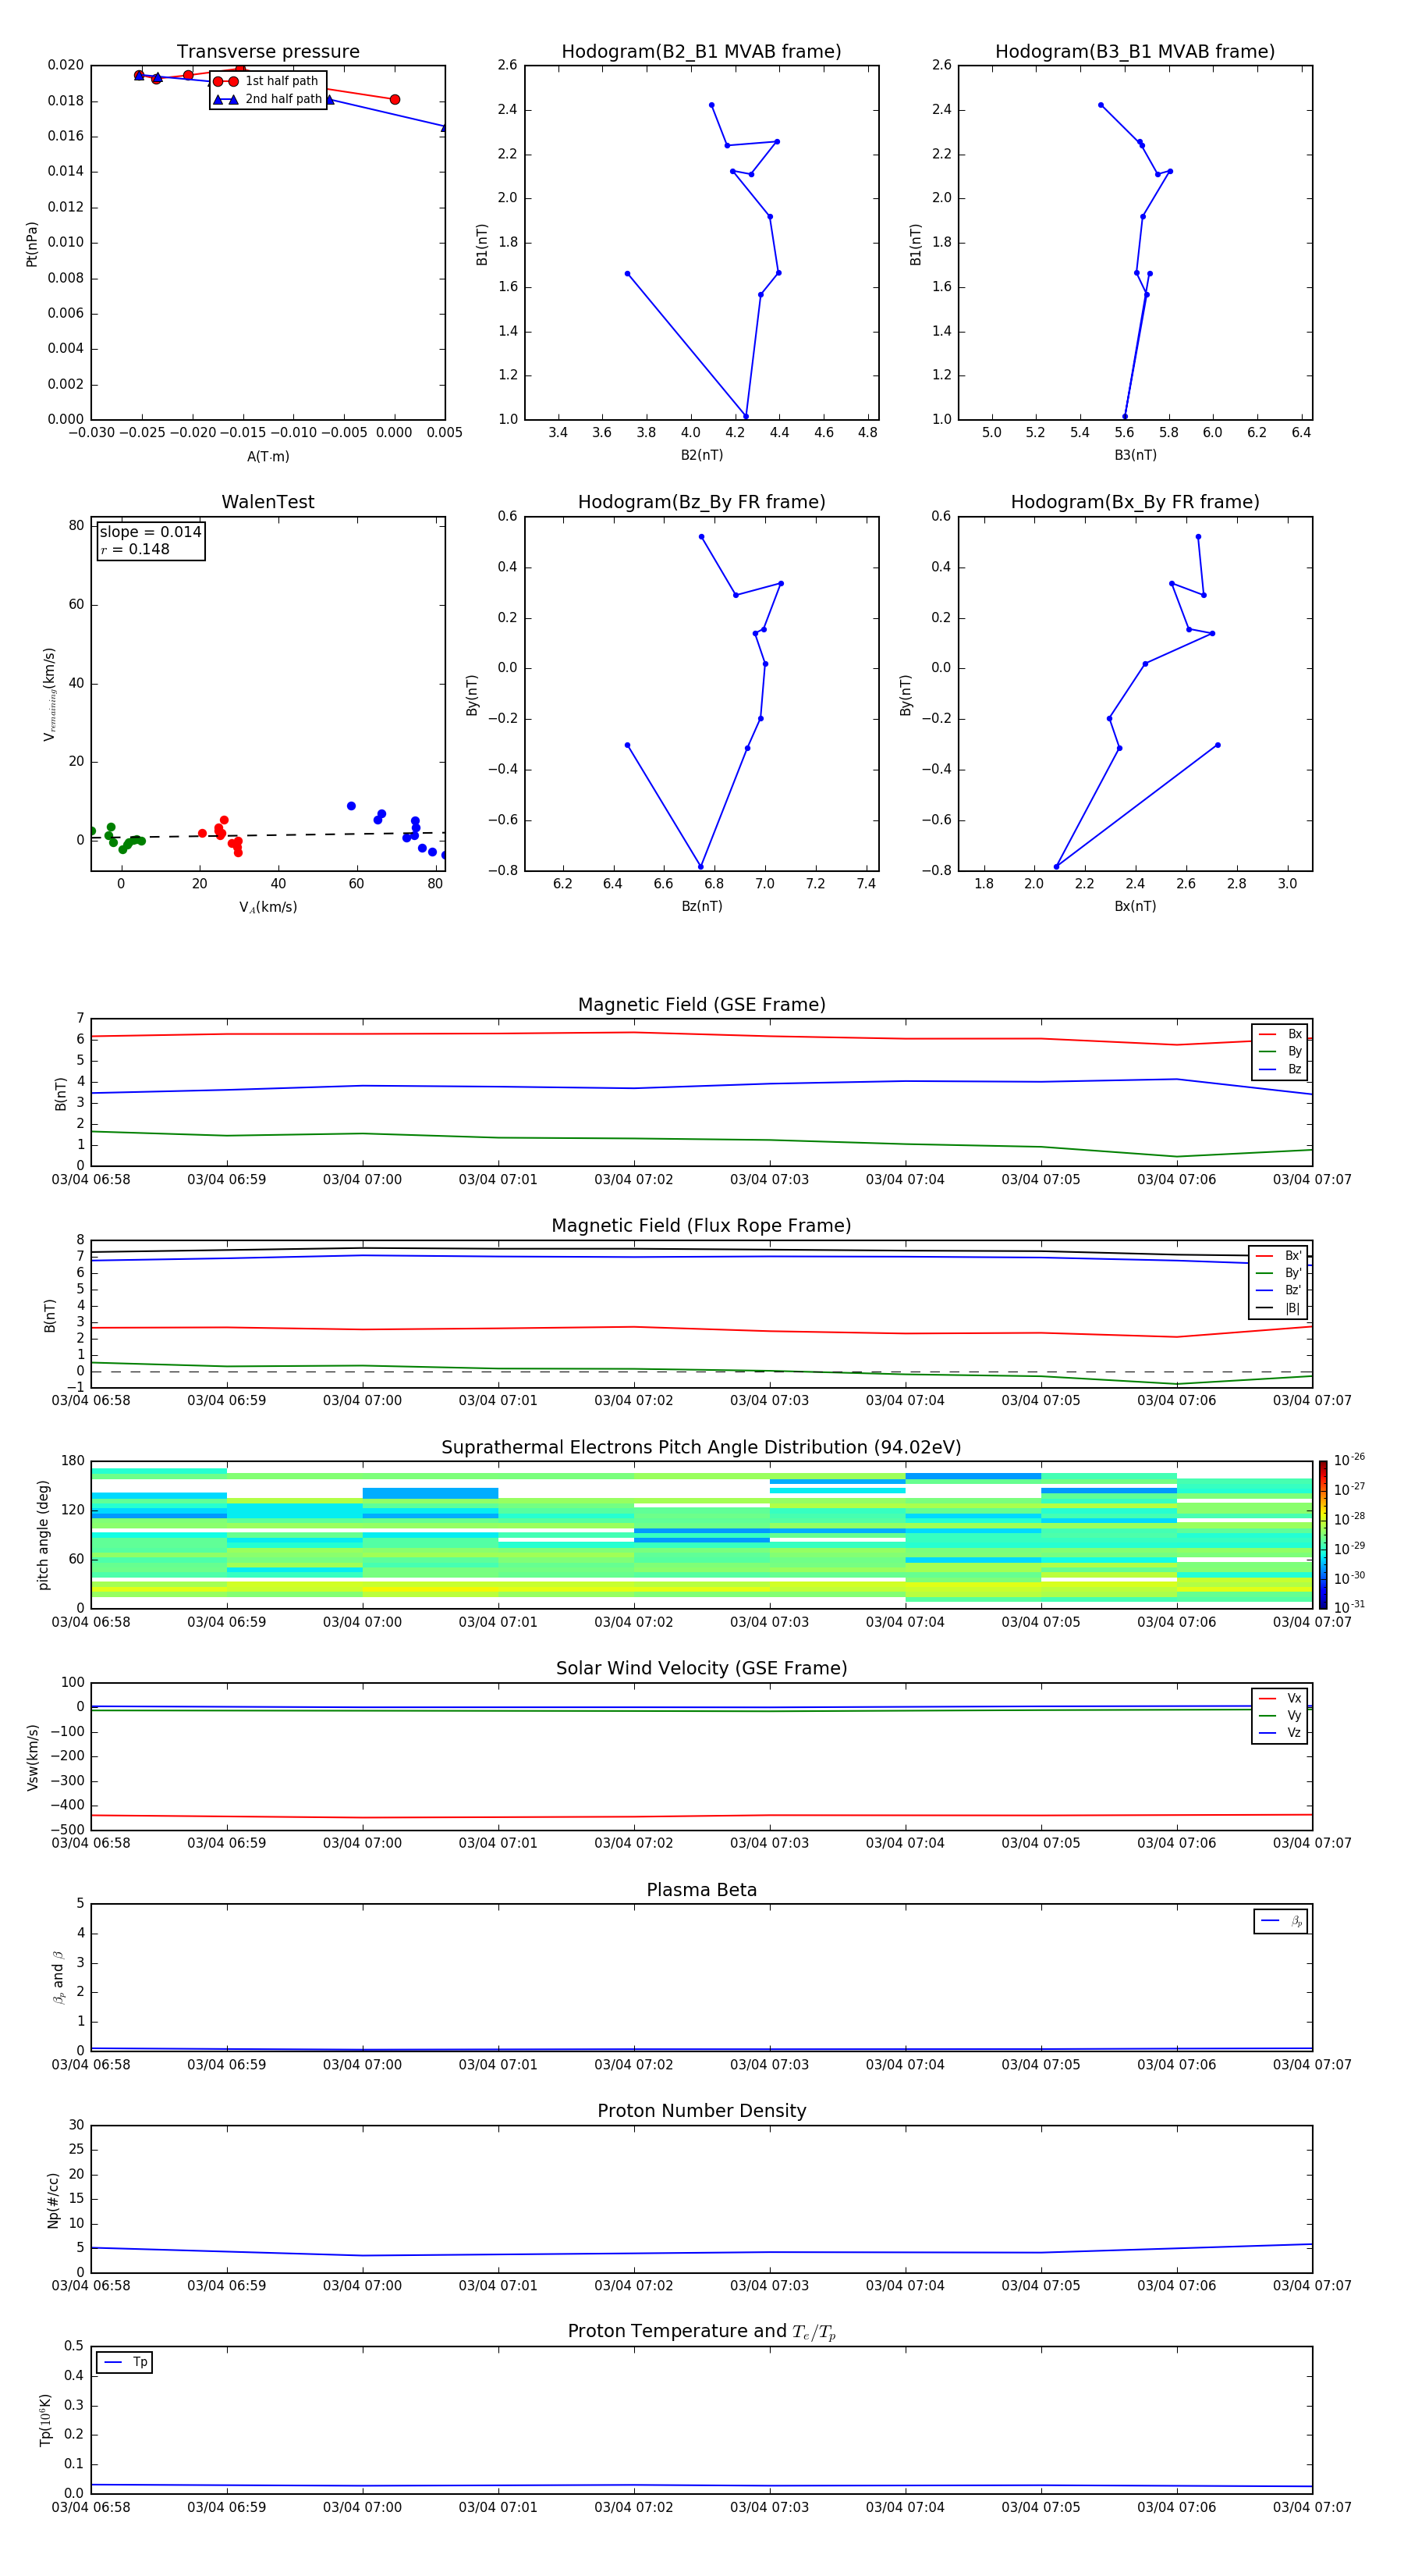The height and width of the screenshot is (2576, 1404).
Task: Click the 'Transverse pressure' plot title
Action: point(268,52)
